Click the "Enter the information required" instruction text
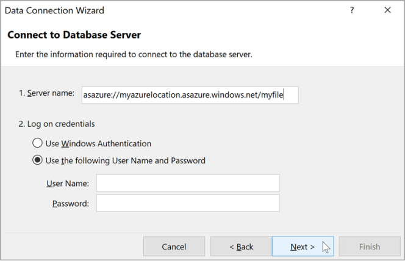This screenshot has height=261, width=405. click(134, 54)
